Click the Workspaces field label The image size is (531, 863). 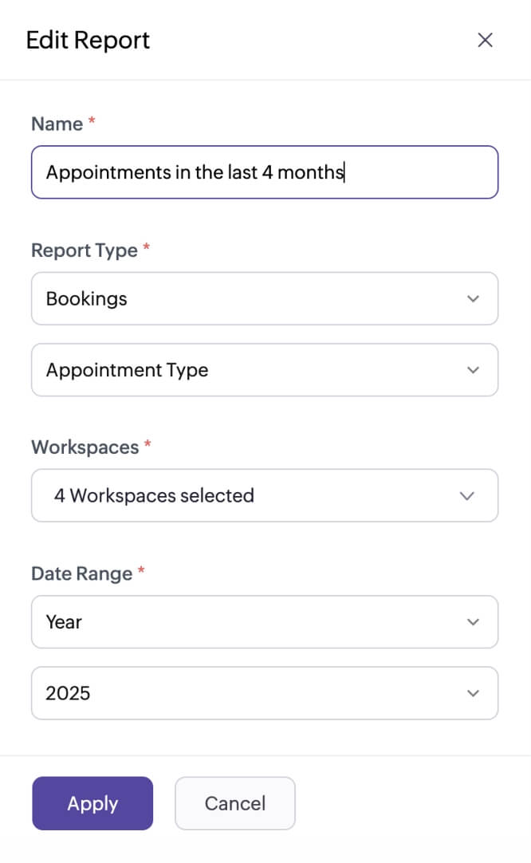(85, 447)
